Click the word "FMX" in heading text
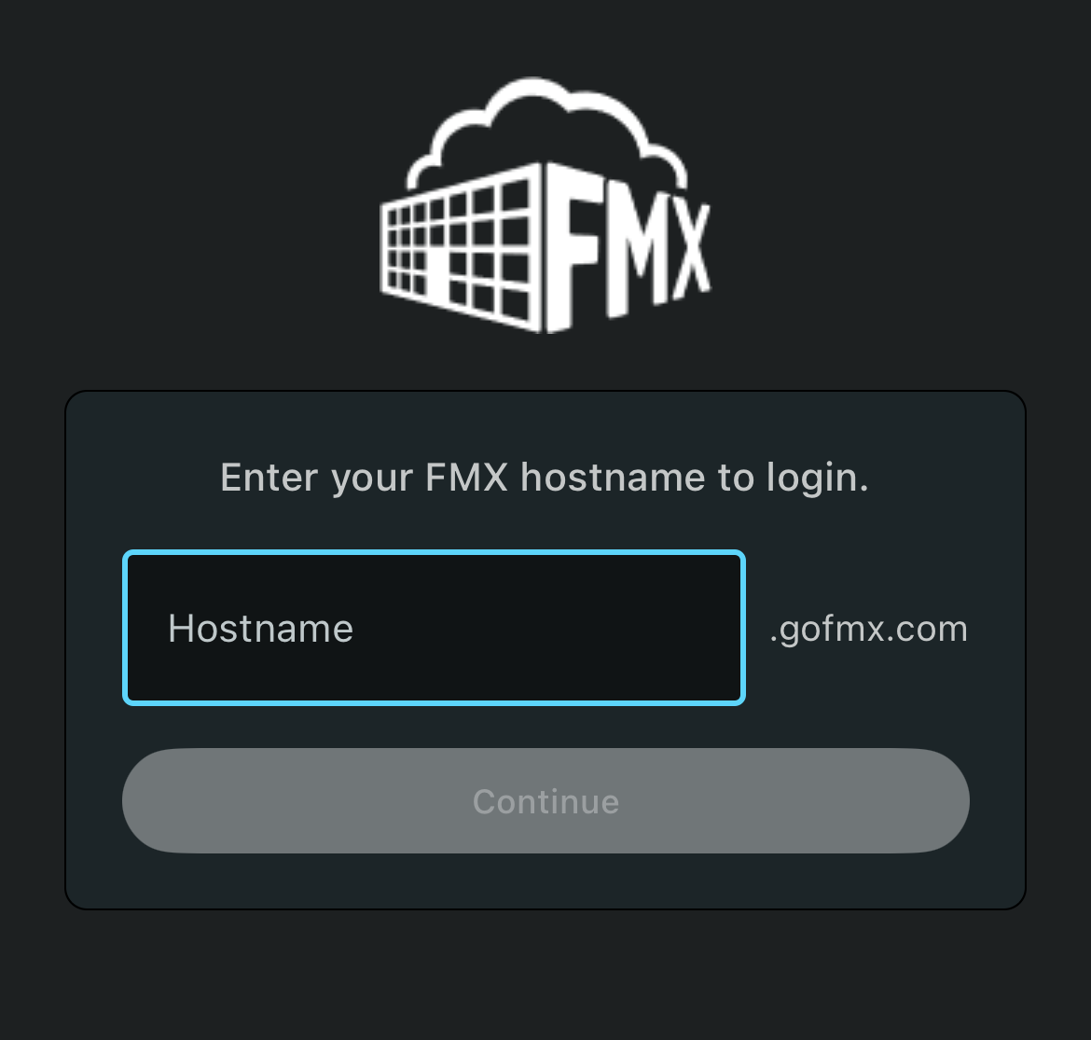Viewport: 1091px width, 1040px height. click(466, 478)
